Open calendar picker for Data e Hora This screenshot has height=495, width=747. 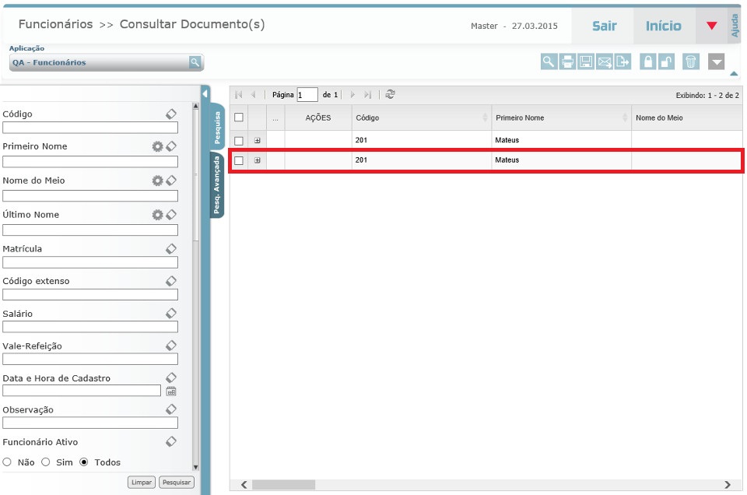coord(171,391)
